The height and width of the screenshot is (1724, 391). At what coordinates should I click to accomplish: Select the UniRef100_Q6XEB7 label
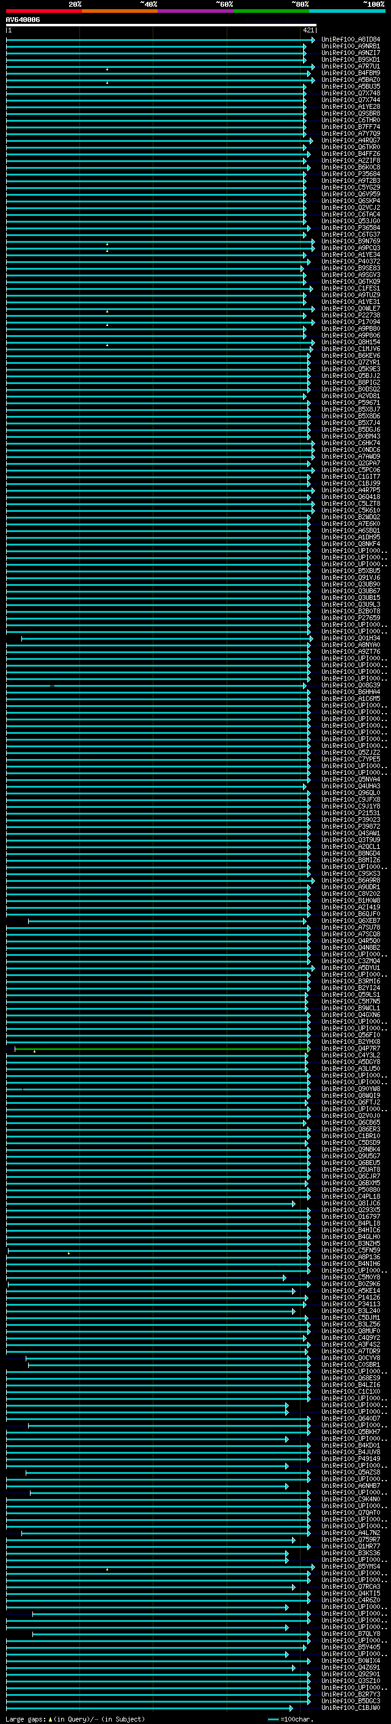(350, 920)
